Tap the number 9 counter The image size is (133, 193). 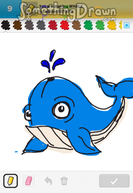click(x=10, y=8)
